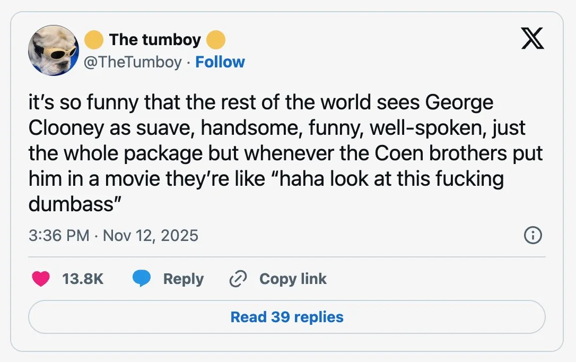Open The tumboy display name
The width and height of the screenshot is (576, 362).
(155, 40)
